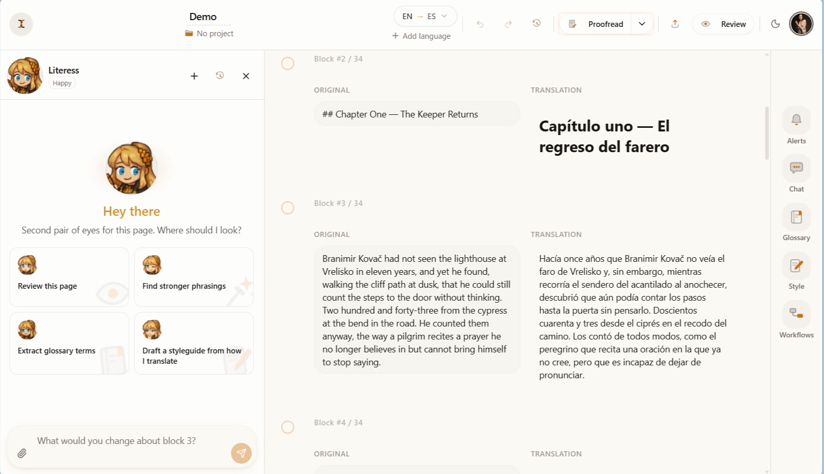Click the redo arrow icon

pyautogui.click(x=508, y=24)
